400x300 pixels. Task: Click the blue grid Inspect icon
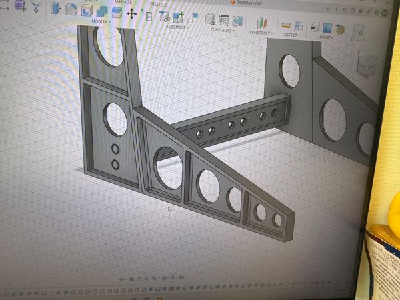click(299, 26)
